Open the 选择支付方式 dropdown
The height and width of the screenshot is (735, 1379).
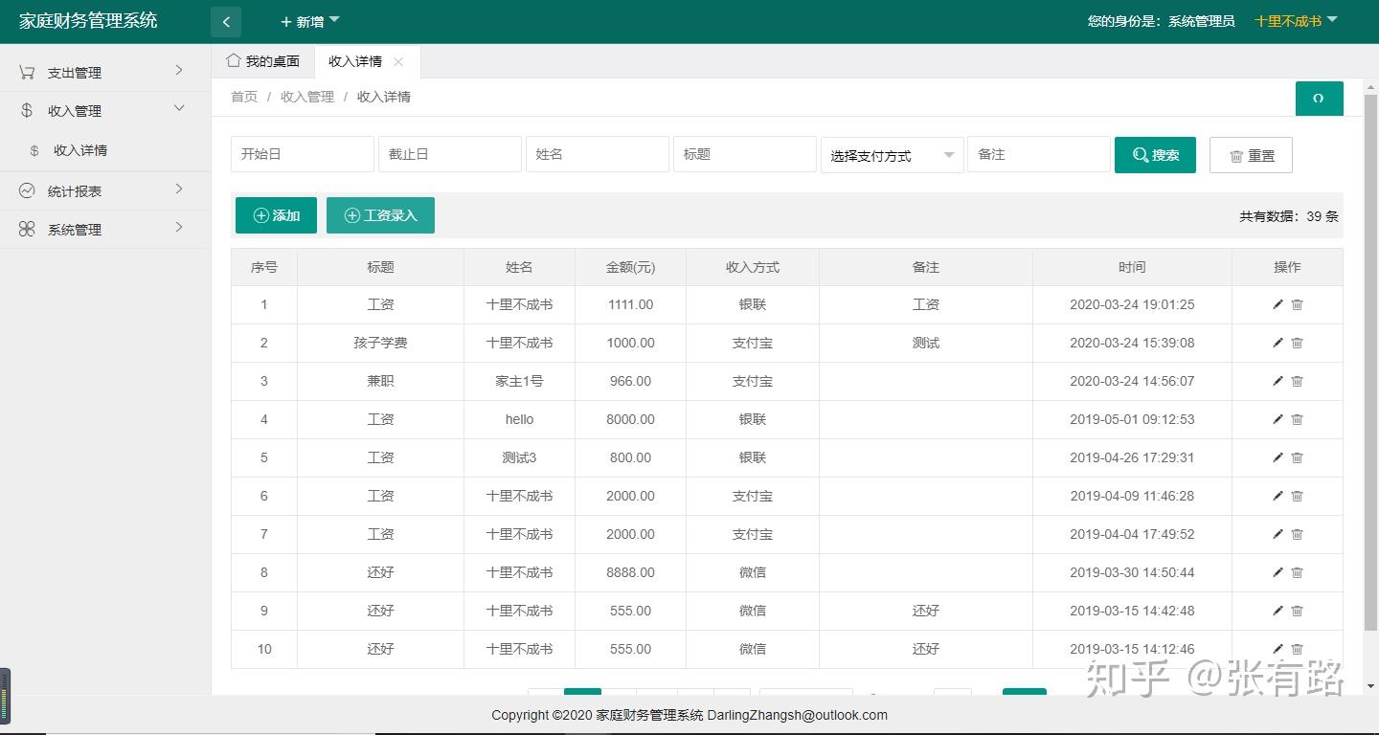(x=891, y=154)
